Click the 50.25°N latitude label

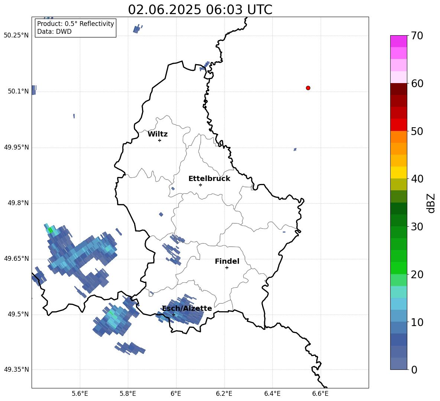pos(16,36)
